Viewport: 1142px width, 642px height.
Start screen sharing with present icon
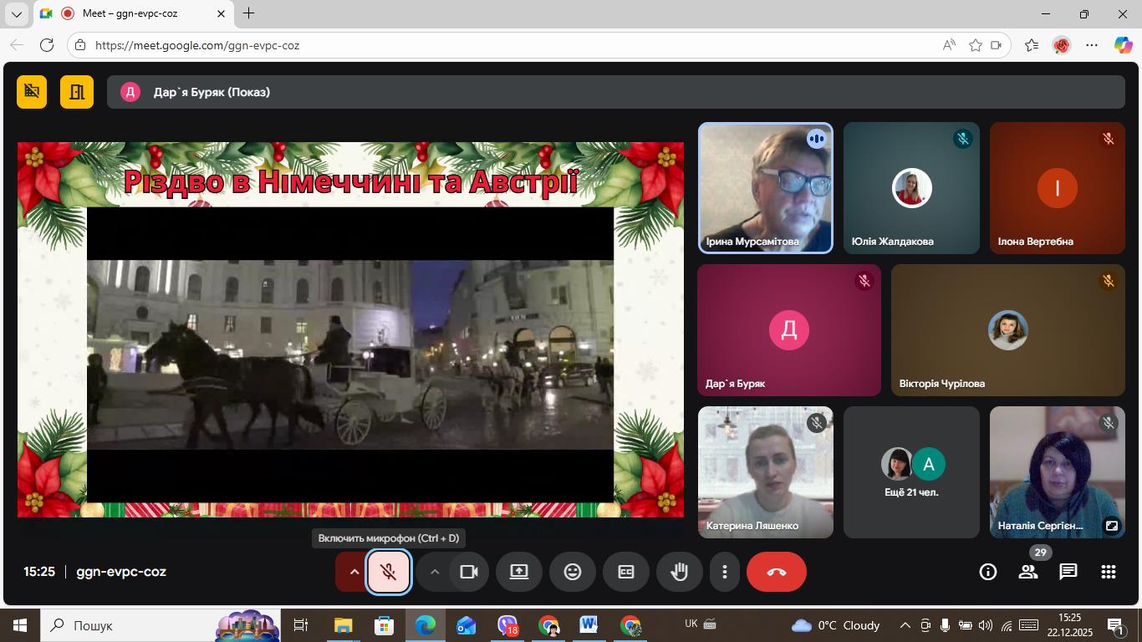(x=519, y=572)
